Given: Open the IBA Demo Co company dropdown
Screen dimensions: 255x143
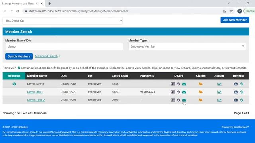Looking at the screenshot, I should pyautogui.click(x=63, y=21).
